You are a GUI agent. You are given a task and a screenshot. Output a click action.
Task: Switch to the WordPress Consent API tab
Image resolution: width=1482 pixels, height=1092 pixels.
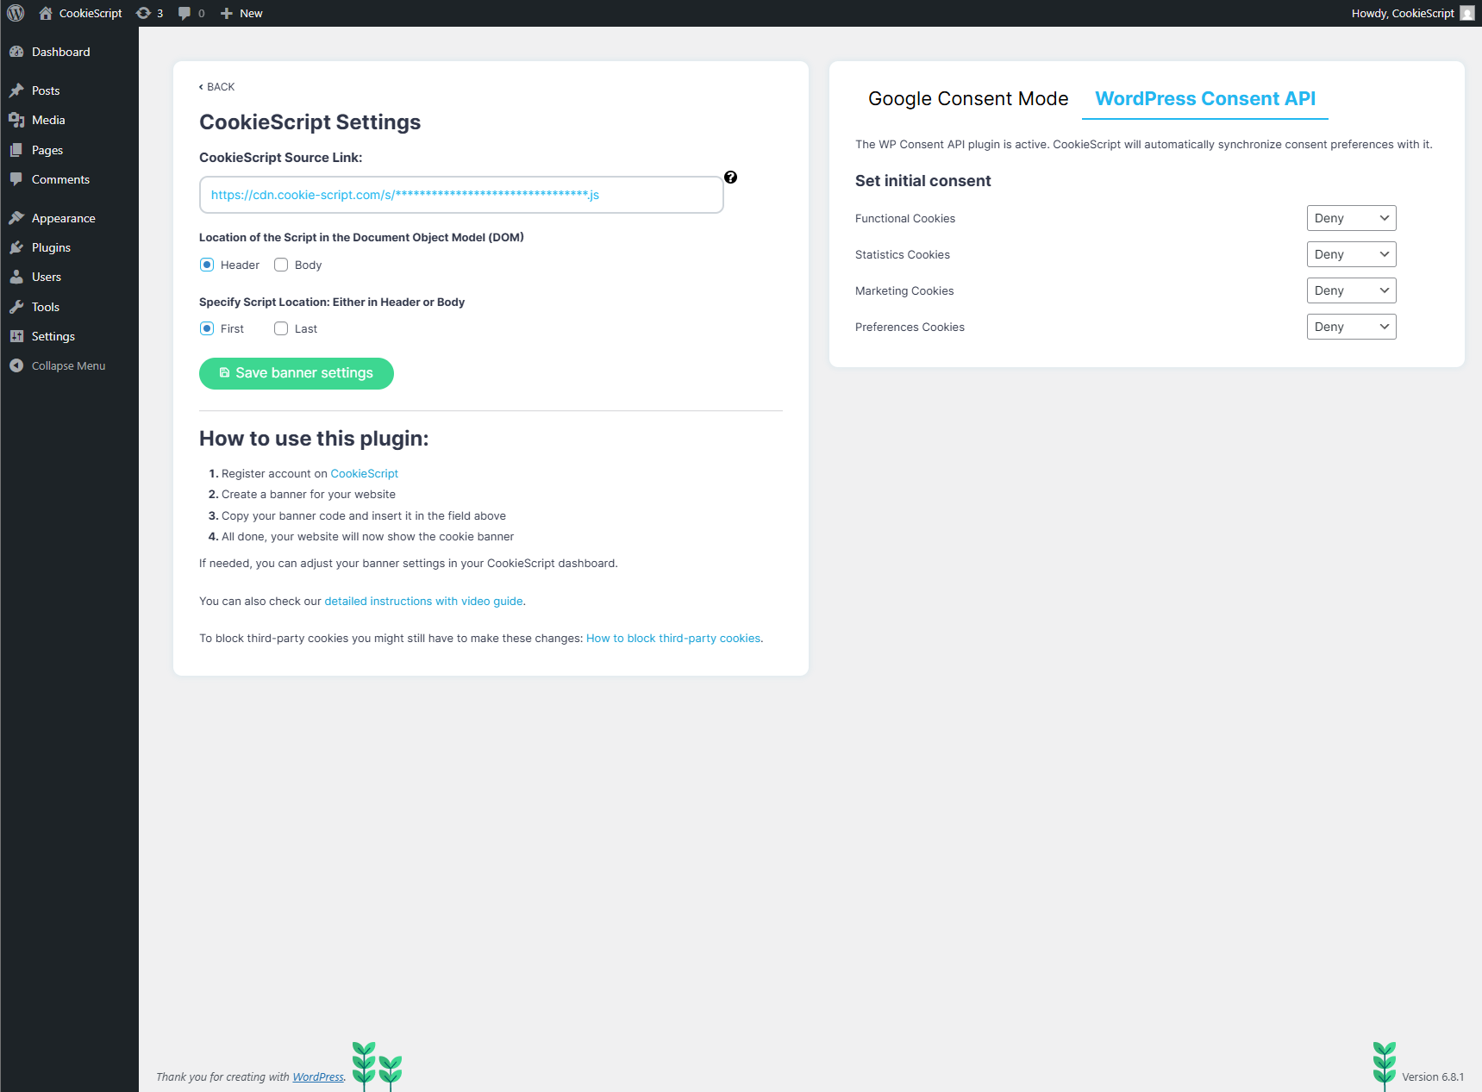[x=1205, y=99]
